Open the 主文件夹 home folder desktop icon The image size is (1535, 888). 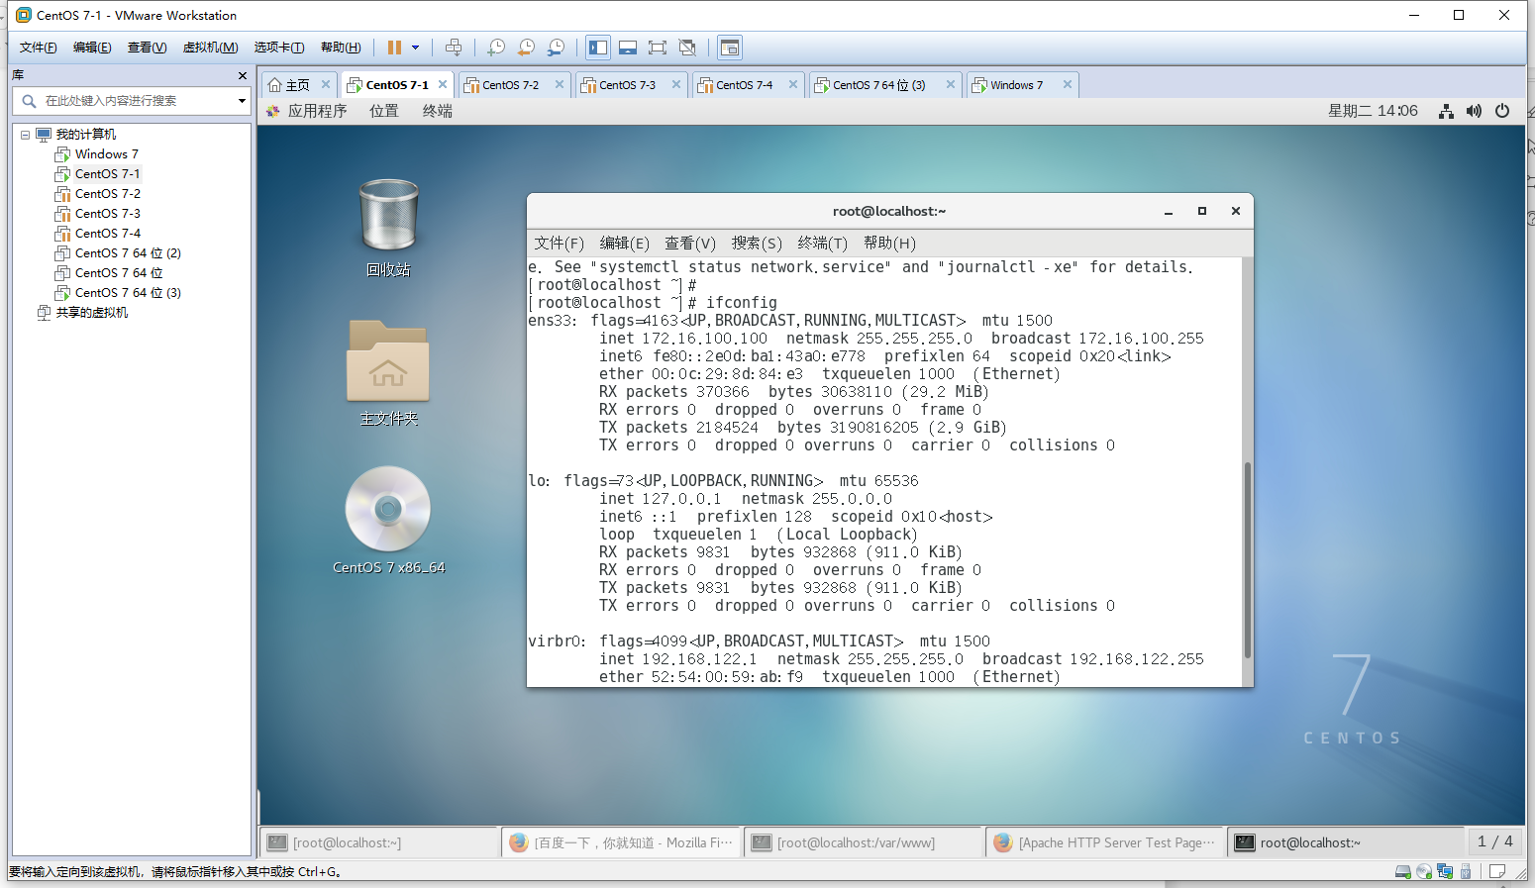[388, 372]
